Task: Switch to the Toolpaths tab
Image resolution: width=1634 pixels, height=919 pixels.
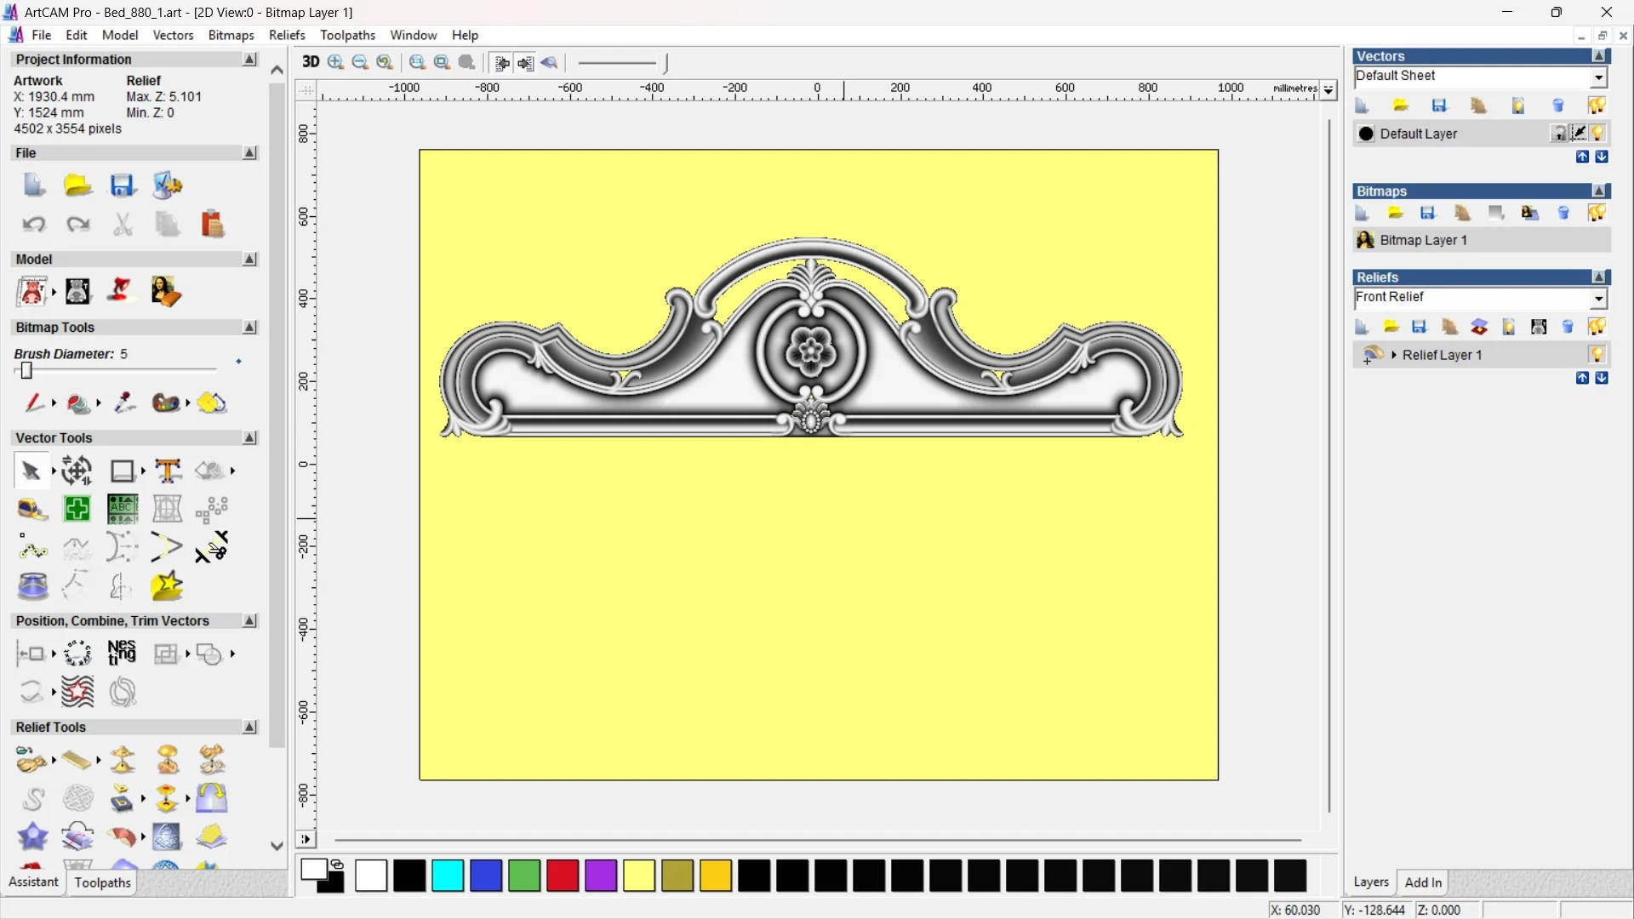Action: (102, 882)
